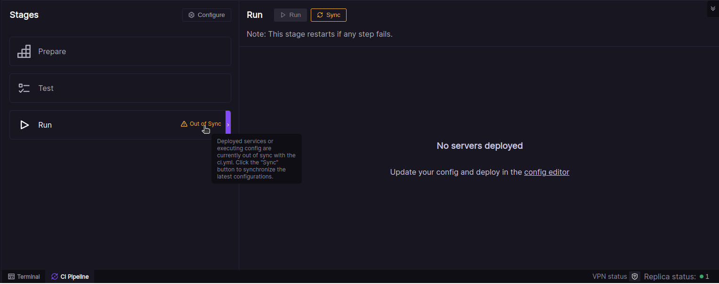Click the Out of Sync status label
Viewport: 719px width, 284px height.
pos(205,124)
